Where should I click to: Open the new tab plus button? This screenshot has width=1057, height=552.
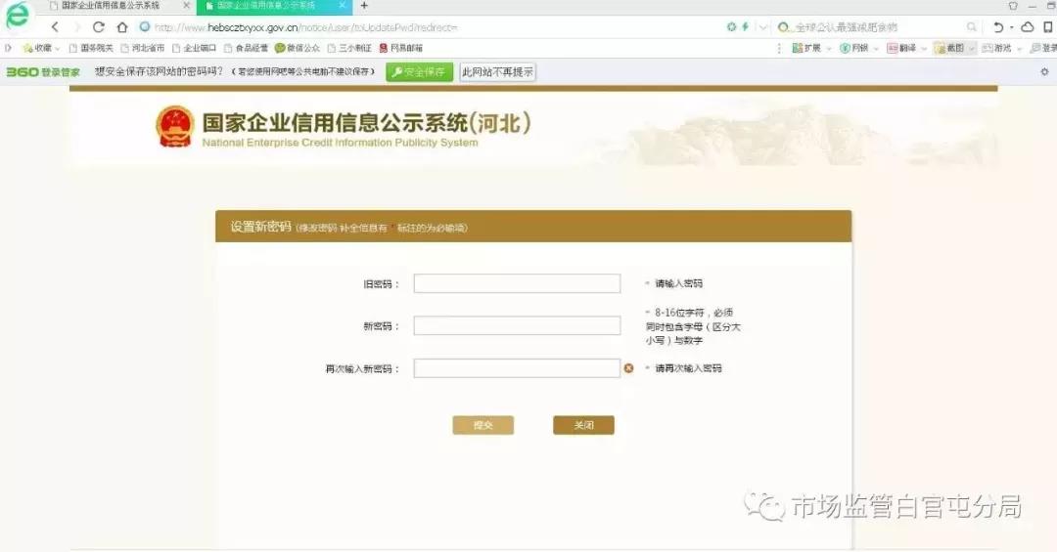click(x=364, y=6)
